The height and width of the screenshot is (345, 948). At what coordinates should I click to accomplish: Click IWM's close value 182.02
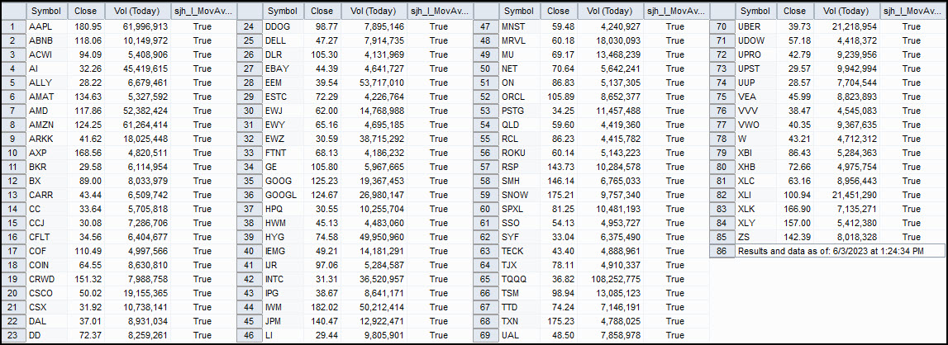(322, 307)
